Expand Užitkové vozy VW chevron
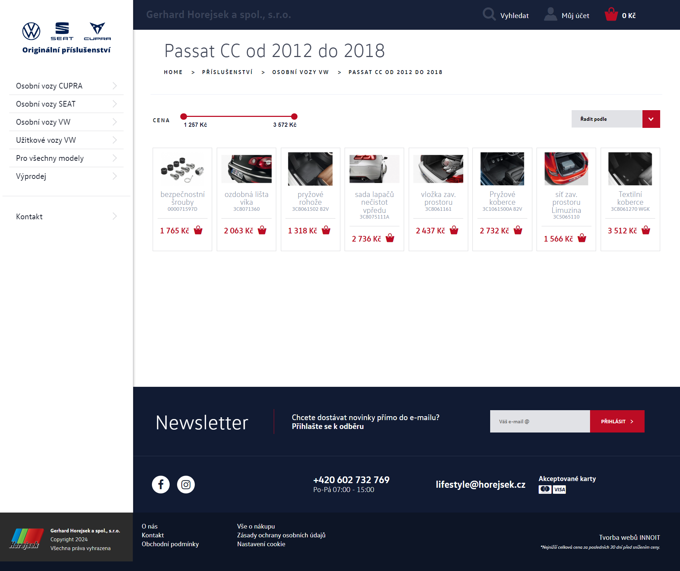The image size is (680, 571). (x=115, y=140)
